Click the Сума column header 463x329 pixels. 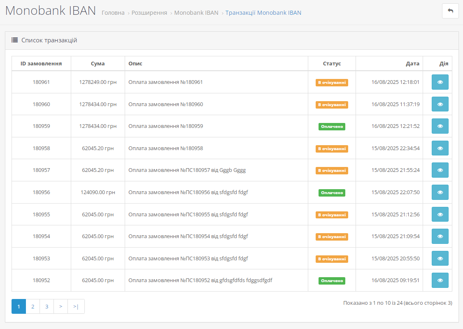[x=98, y=63]
